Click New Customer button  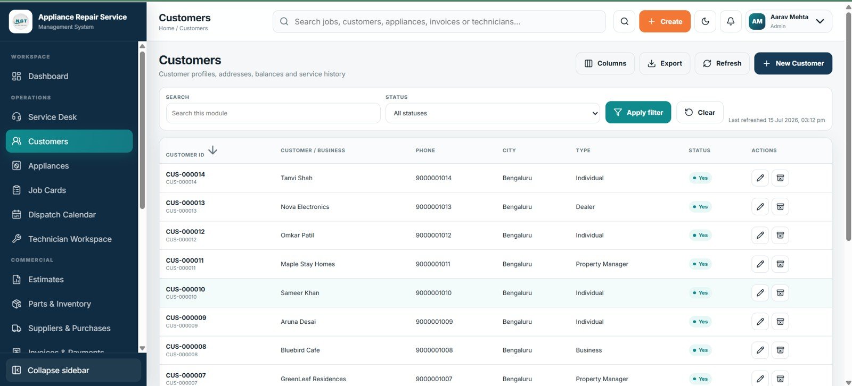click(793, 63)
